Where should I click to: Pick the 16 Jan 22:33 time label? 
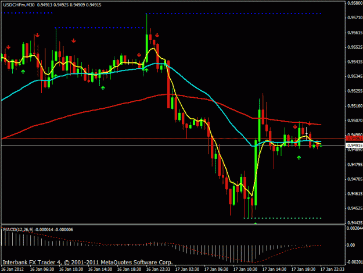[x=158, y=270]
